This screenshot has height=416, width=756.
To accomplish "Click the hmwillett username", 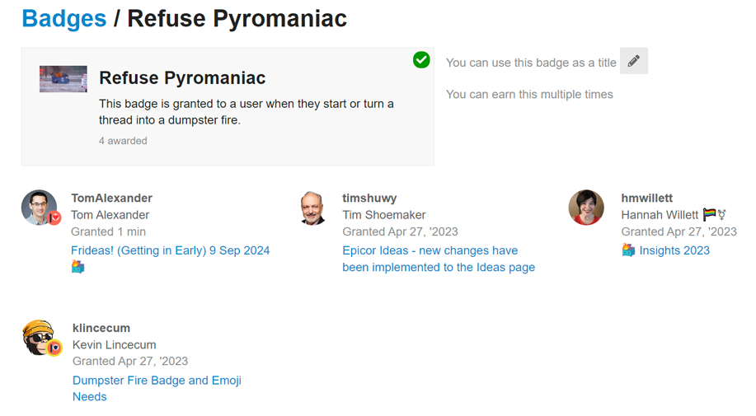I will coord(647,198).
